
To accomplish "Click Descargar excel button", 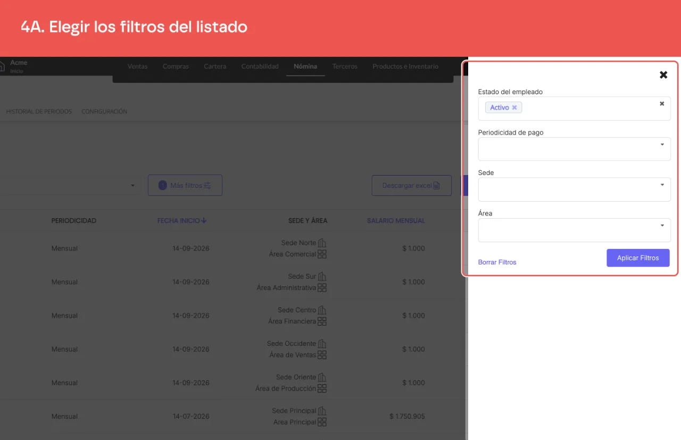I will [411, 186].
